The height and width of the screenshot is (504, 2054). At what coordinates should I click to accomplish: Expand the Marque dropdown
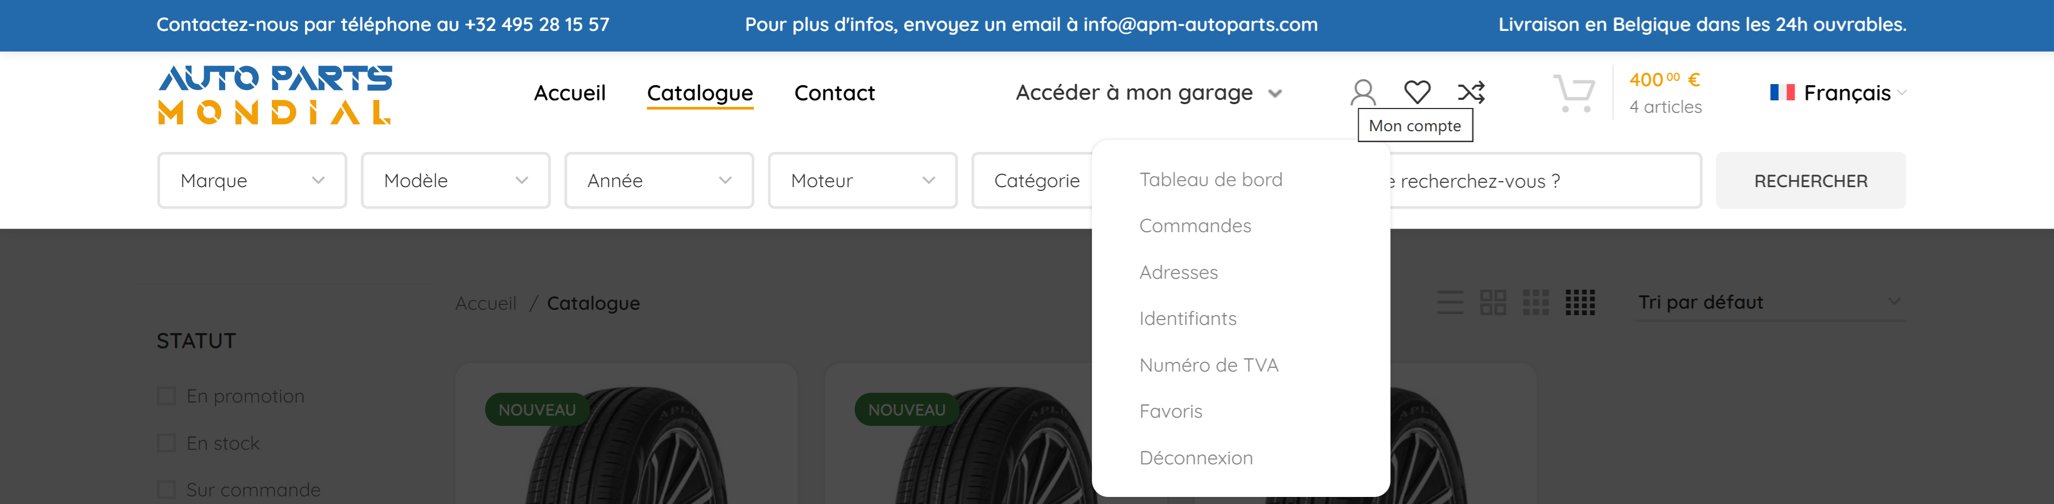click(252, 181)
